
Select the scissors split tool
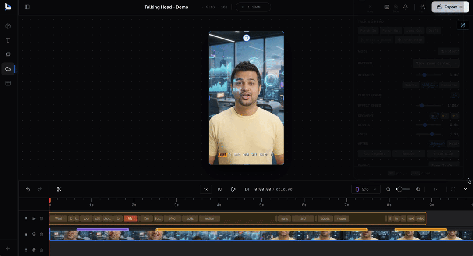pyautogui.click(x=59, y=189)
